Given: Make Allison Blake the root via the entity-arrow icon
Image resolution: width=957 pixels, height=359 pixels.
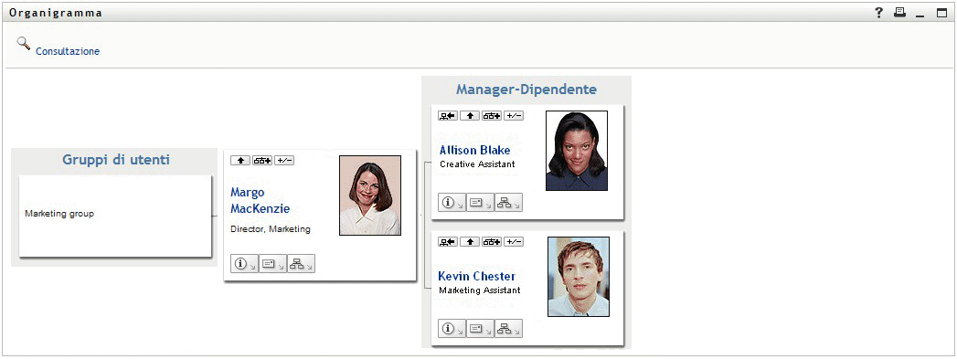Looking at the screenshot, I should [x=448, y=116].
